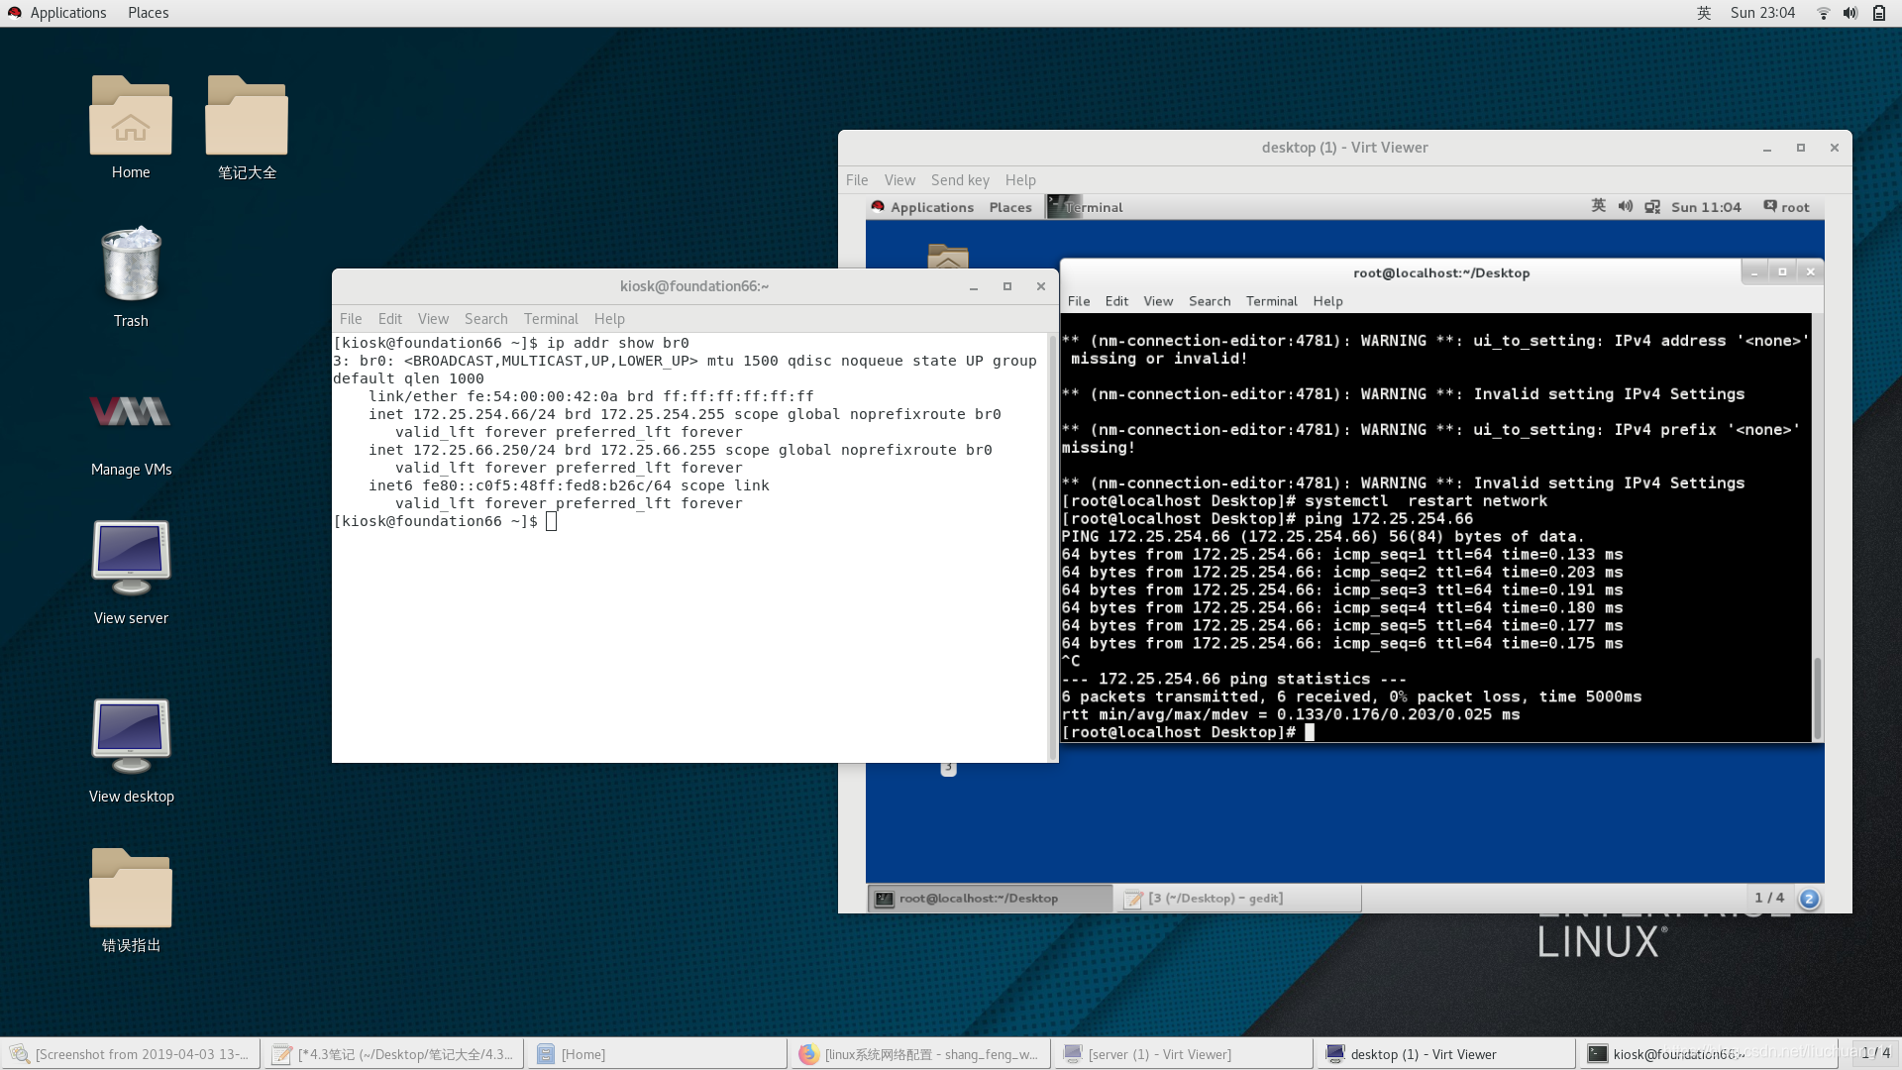Focus root@localhost terminal prompt line
The height and width of the screenshot is (1070, 1902).
click(x=1309, y=732)
